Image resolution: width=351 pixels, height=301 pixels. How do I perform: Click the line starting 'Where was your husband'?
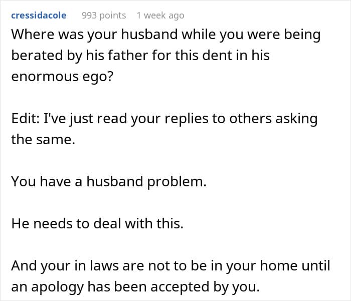coord(166,35)
